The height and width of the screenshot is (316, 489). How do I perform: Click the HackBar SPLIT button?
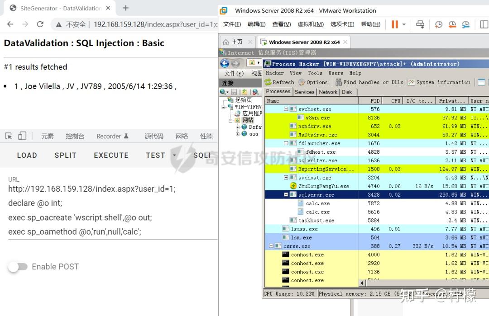tap(66, 155)
